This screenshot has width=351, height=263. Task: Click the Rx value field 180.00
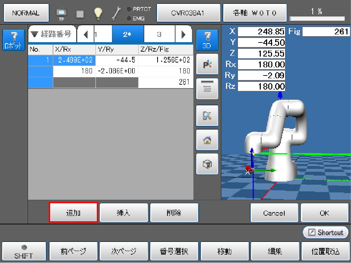click(261, 64)
